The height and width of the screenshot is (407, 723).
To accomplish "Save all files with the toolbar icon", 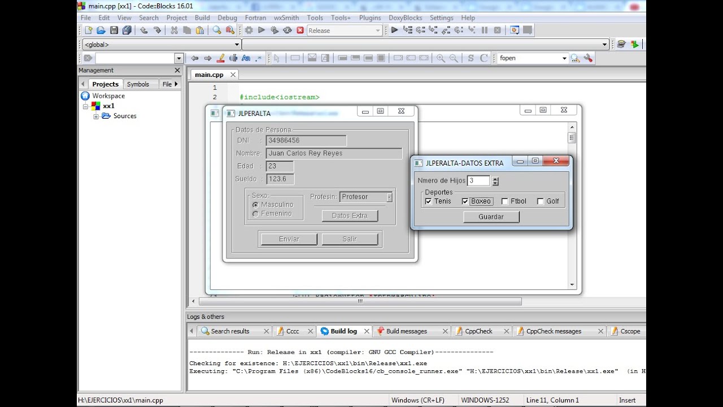I will 127,31.
